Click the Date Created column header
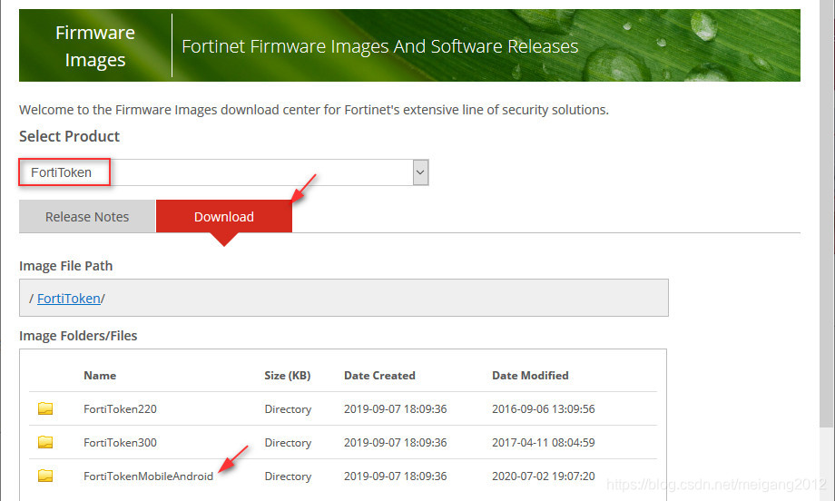The height and width of the screenshot is (501, 835). pos(379,376)
